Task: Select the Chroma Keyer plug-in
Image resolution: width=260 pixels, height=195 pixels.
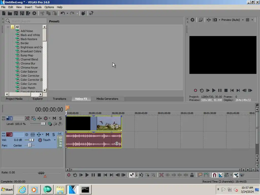Action: click(x=29, y=68)
